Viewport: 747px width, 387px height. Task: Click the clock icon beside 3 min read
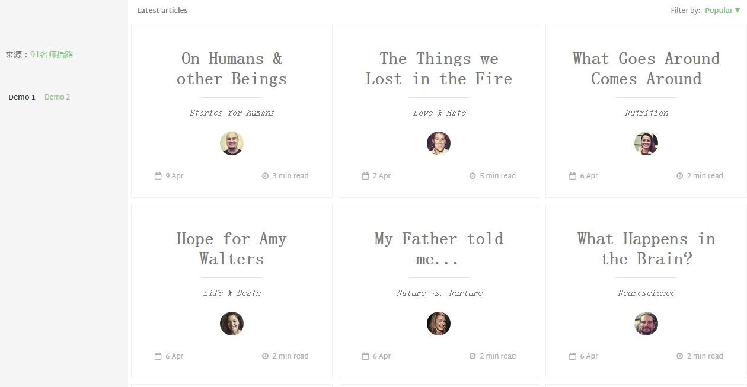coord(265,176)
